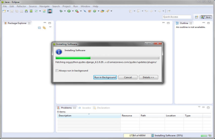This screenshot has width=215, height=139.
Task: Open the Problems view menu triangle
Action: tap(199, 107)
